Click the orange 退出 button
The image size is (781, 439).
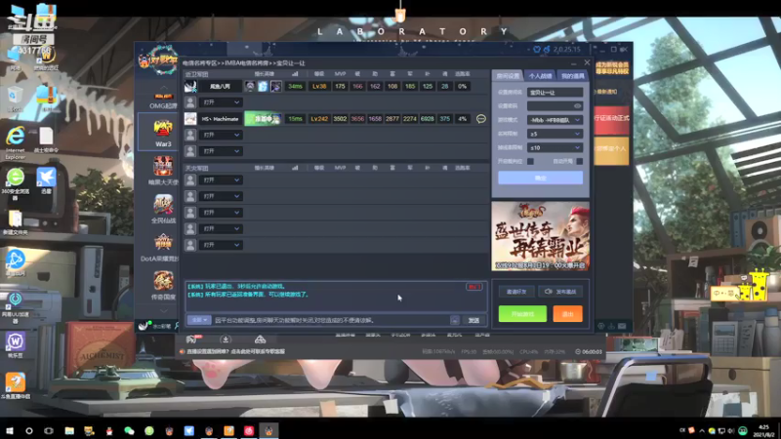click(x=568, y=314)
